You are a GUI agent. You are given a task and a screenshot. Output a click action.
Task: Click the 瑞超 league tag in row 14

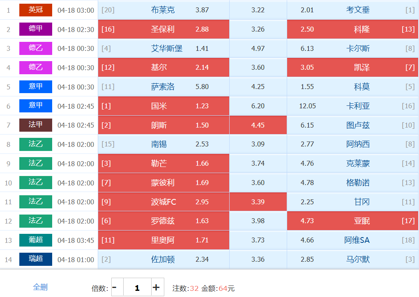click(36, 259)
